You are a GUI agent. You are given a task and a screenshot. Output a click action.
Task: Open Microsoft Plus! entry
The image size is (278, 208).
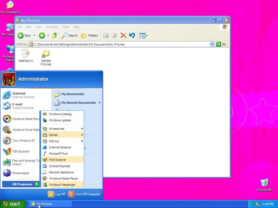click(x=62, y=154)
